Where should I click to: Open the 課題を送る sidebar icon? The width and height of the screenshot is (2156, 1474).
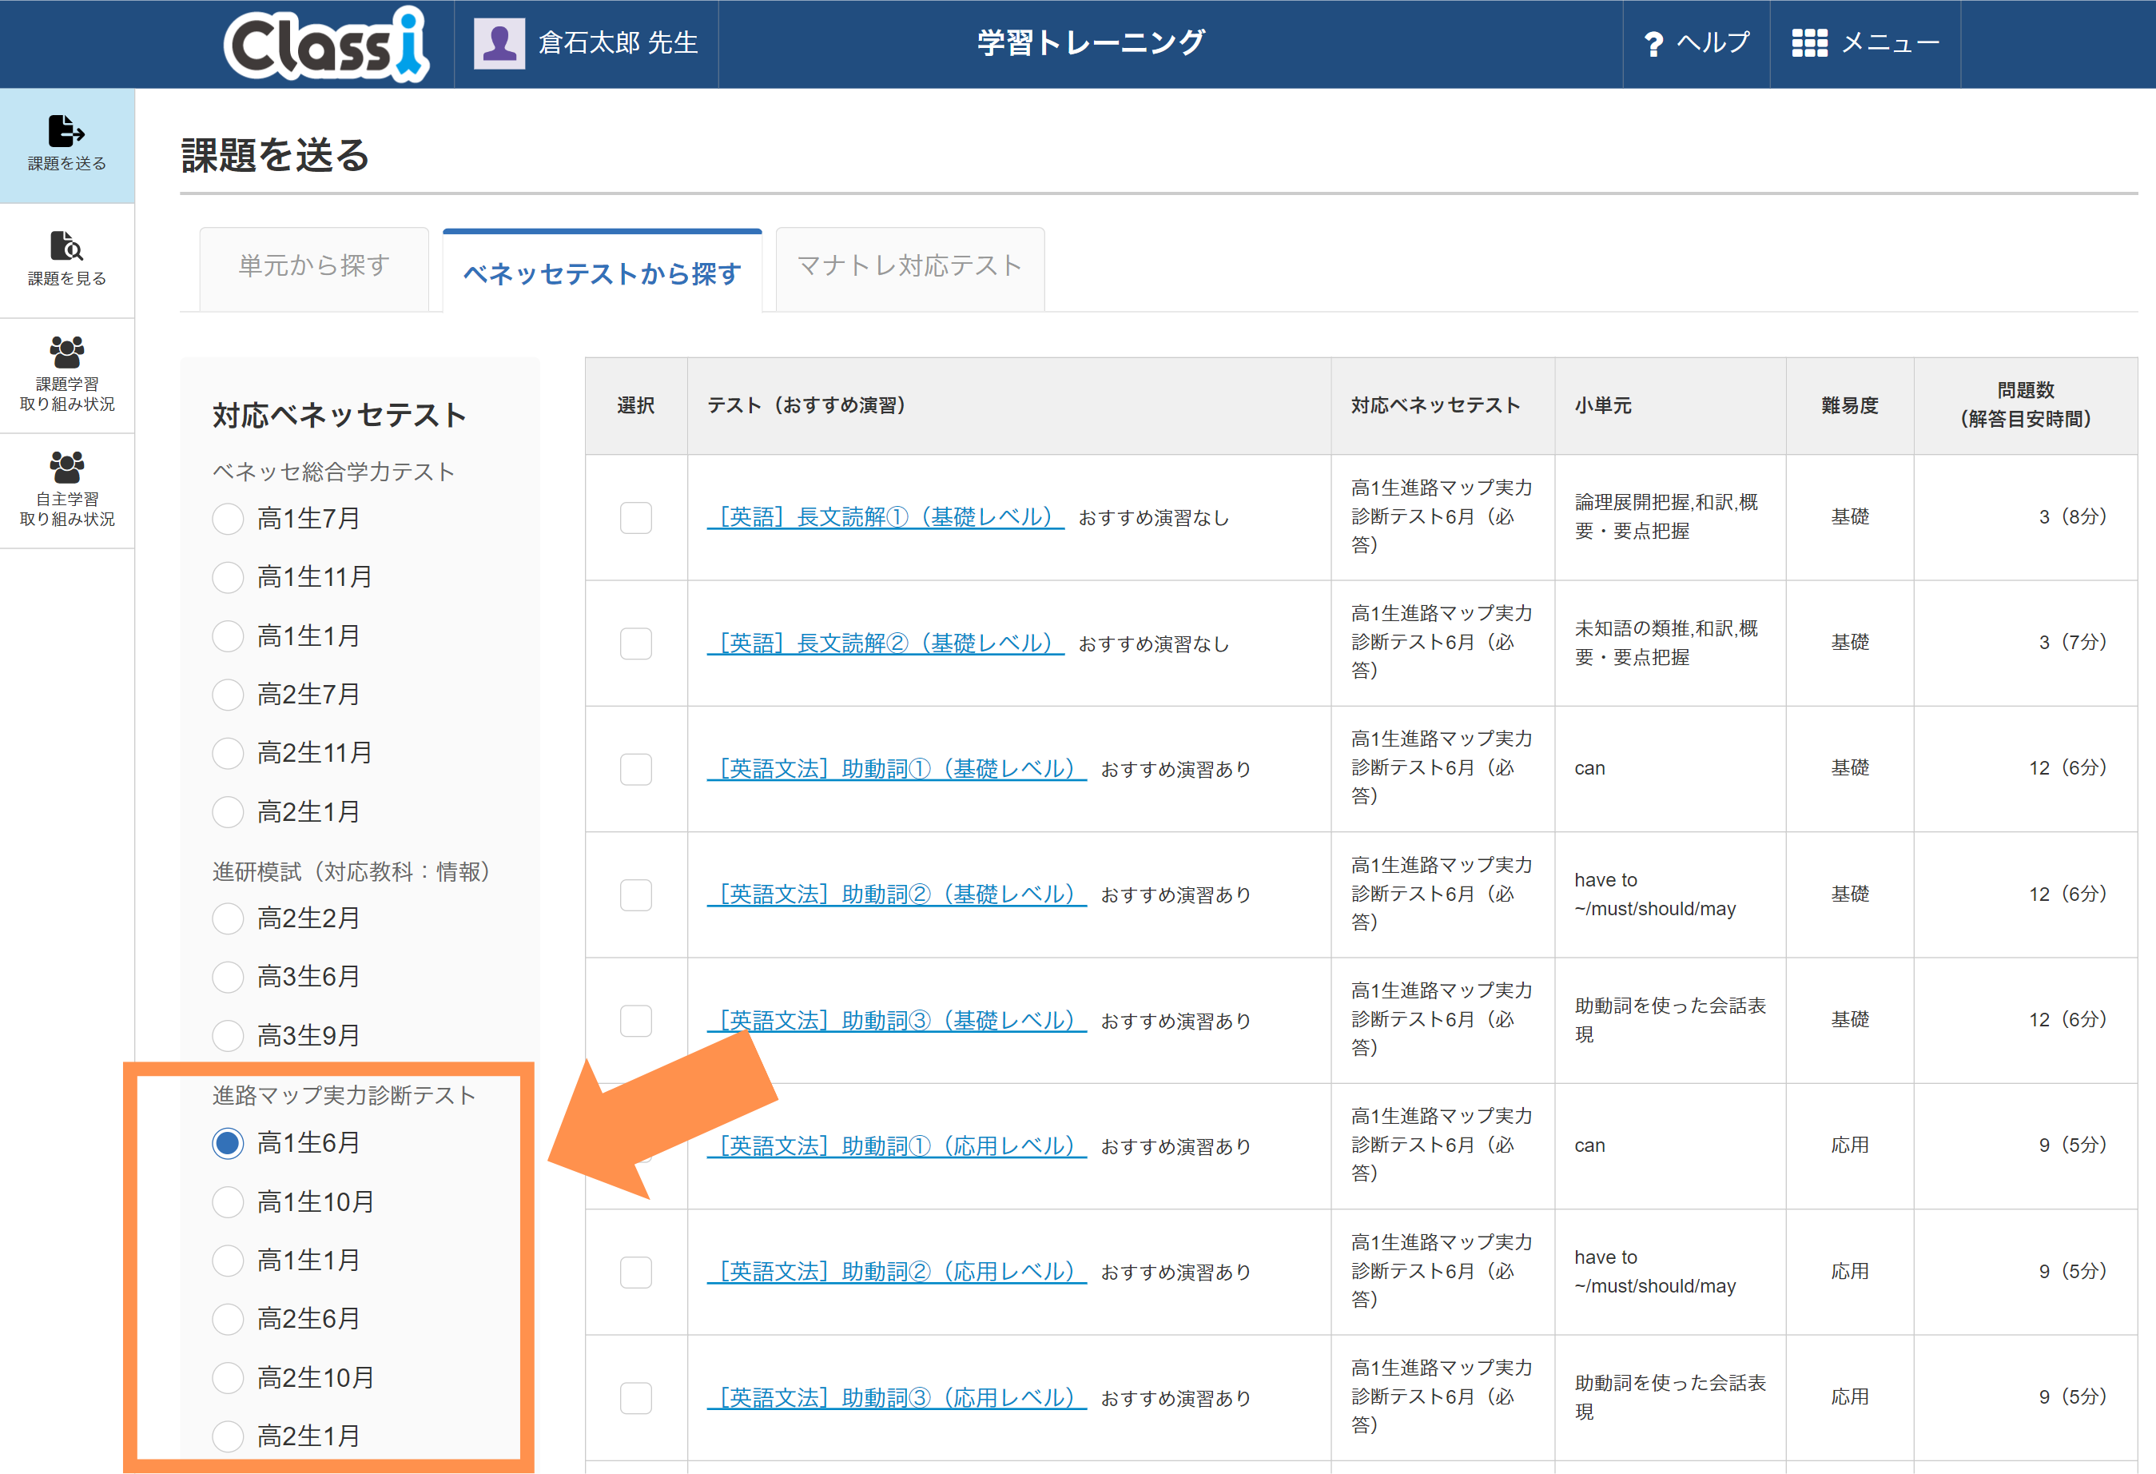point(67,132)
